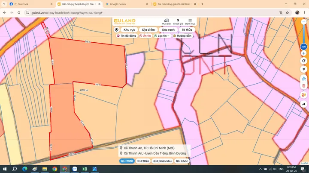Screen dimensions: 309x173
Task: Zoom in with the plus button
Action: pos(304,53)
